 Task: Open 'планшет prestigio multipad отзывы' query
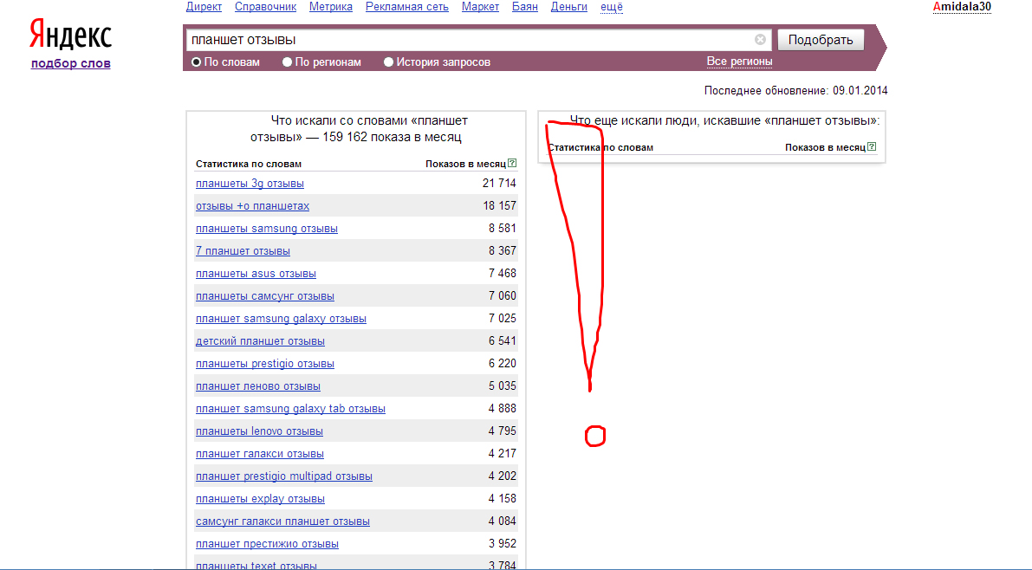click(283, 476)
